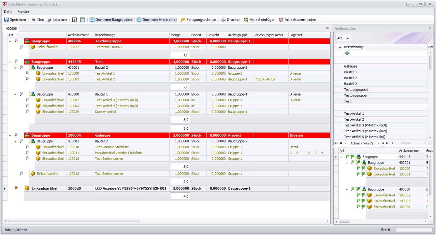Click the Baugruppe icon of row 400006
Image resolution: width=436 pixels, height=235 pixels.
click(27, 41)
